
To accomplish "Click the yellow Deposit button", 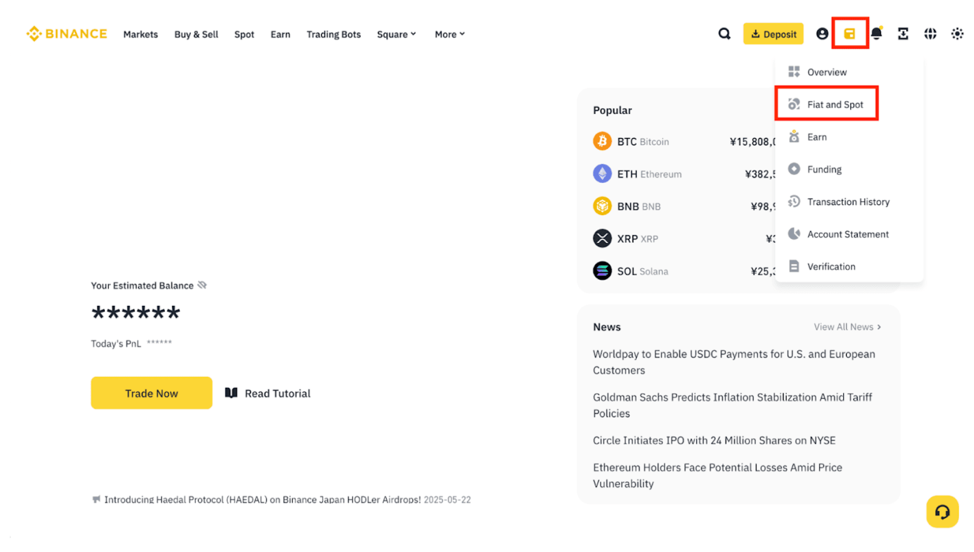I will (x=773, y=34).
